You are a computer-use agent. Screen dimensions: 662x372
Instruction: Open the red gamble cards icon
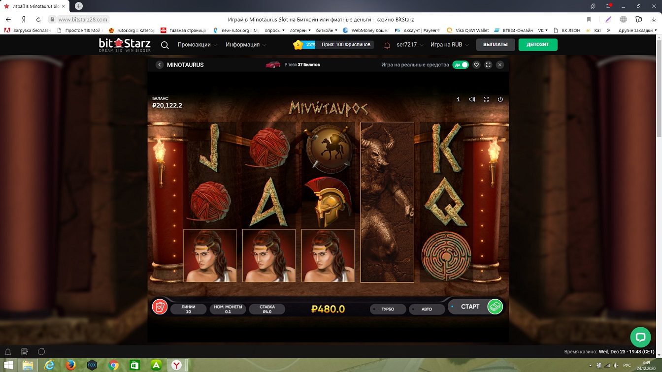[160, 307]
